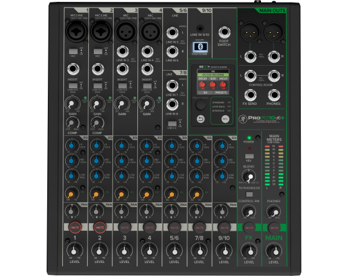348x276 pixels.
Task: Select the EQ tab on FX display
Action: [205, 92]
